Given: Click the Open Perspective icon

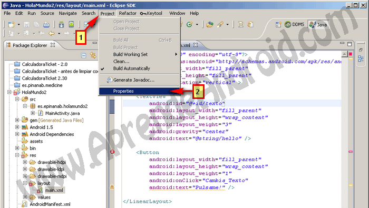Looking at the screenshot, I should [278, 24].
